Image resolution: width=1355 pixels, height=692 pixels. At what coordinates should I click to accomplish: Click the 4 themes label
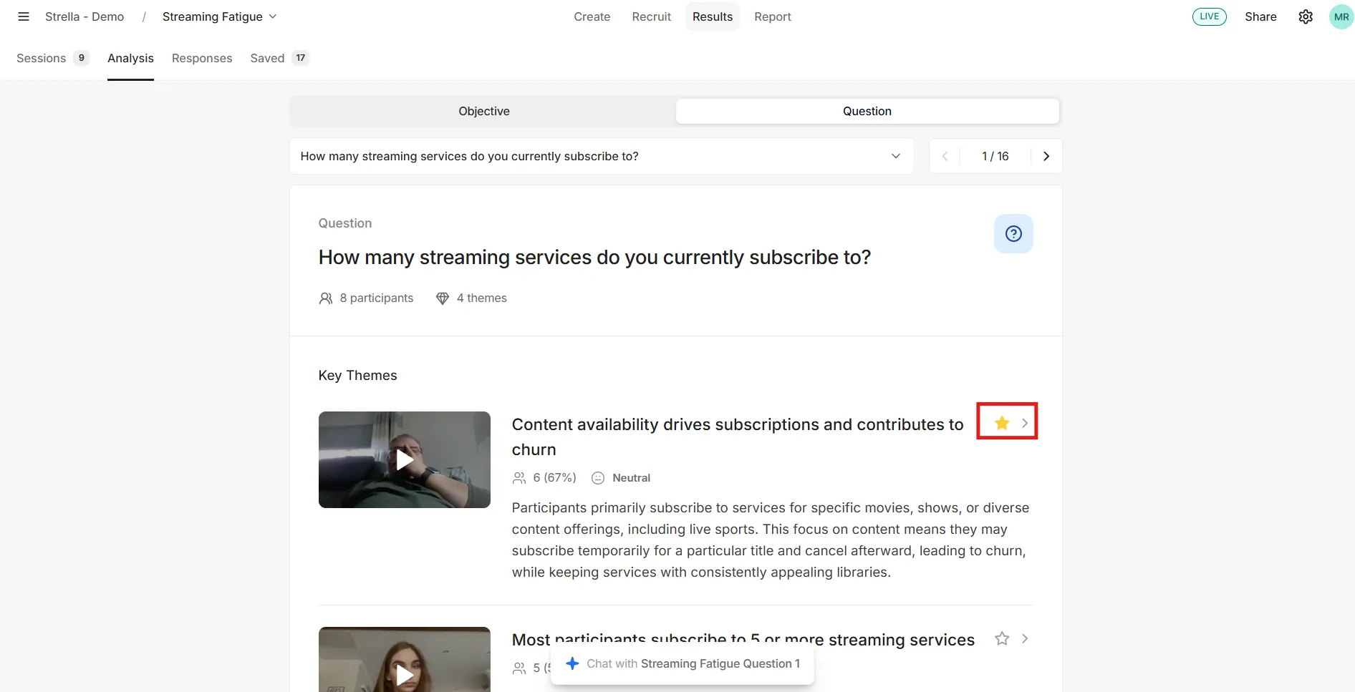pyautogui.click(x=471, y=298)
